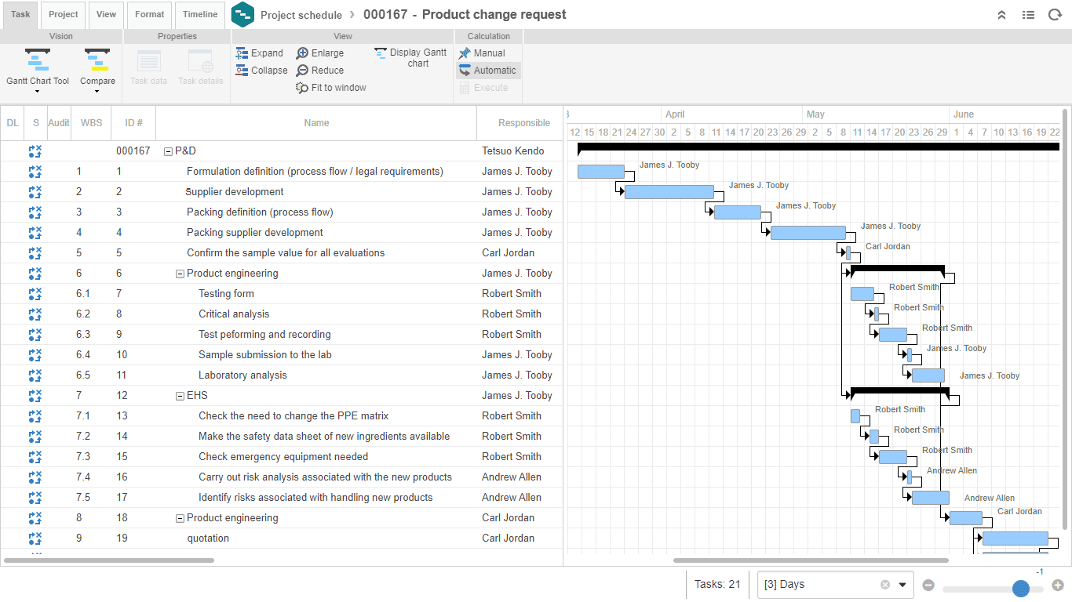
Task: Enable Automatic calculation
Action: (487, 70)
